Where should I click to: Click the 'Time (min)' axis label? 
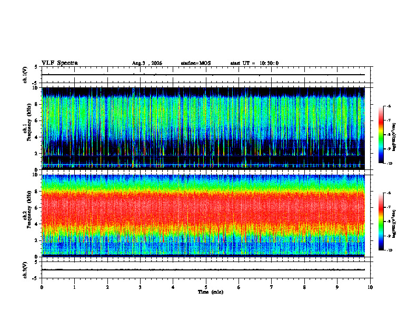coord(211,292)
